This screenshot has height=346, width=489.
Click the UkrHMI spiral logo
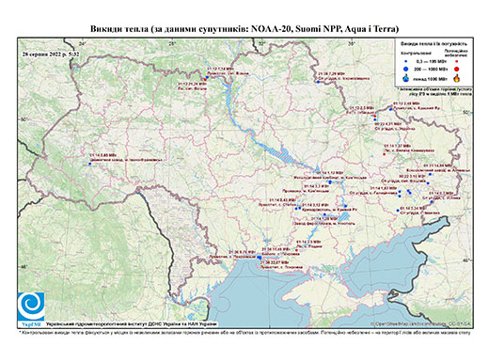pos(31,307)
